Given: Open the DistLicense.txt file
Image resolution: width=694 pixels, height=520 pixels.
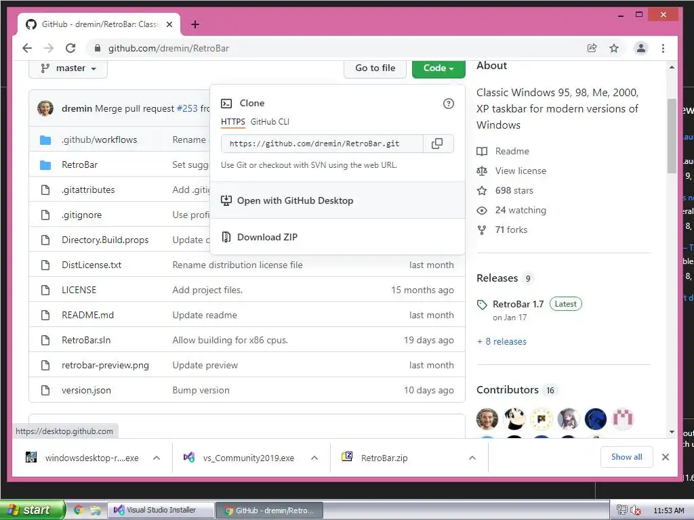Looking at the screenshot, I should 91,265.
